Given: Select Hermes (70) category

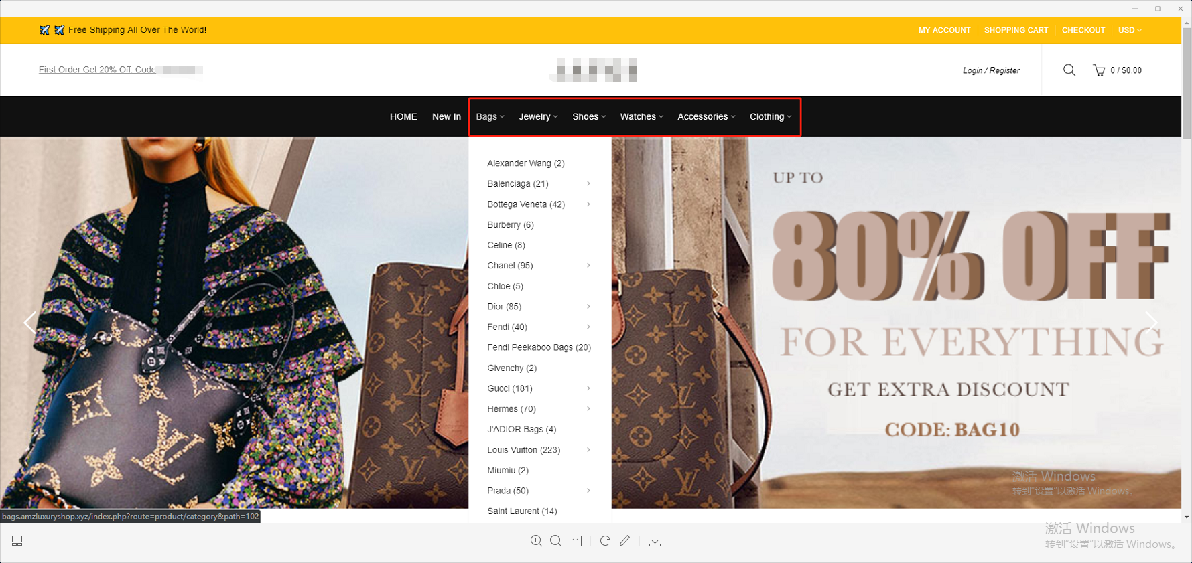Looking at the screenshot, I should (511, 409).
